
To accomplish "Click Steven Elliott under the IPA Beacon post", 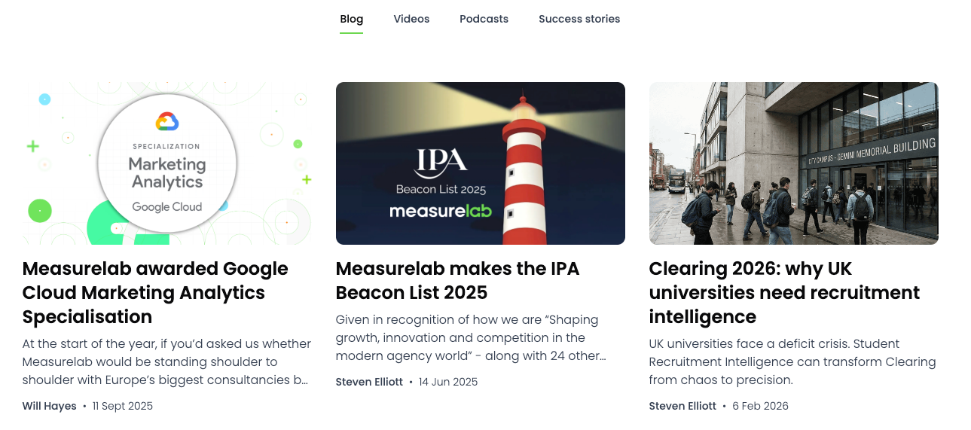I will [369, 382].
